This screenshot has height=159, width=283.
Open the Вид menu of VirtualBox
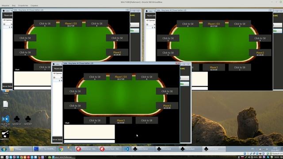point(14,6)
